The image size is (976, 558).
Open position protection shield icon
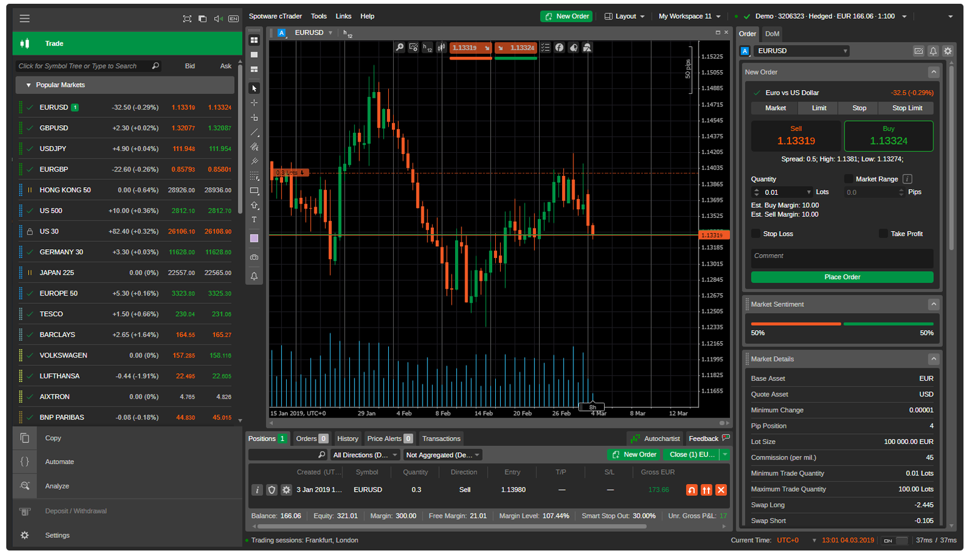pos(272,490)
